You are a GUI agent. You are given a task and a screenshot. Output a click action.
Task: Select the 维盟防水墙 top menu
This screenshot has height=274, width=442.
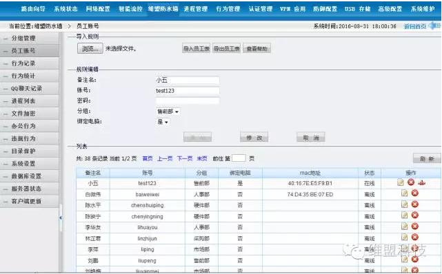(163, 9)
